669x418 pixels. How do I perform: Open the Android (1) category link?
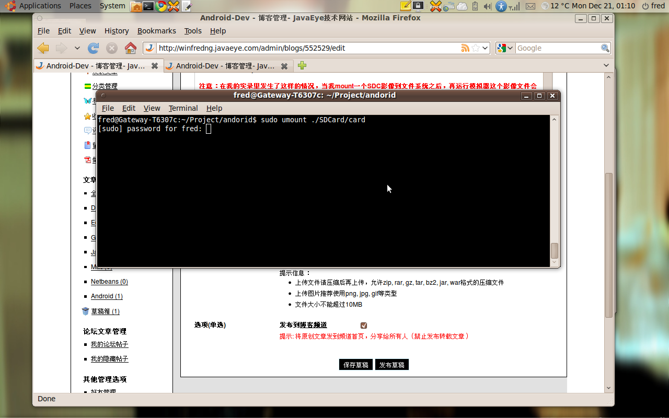[x=107, y=296]
